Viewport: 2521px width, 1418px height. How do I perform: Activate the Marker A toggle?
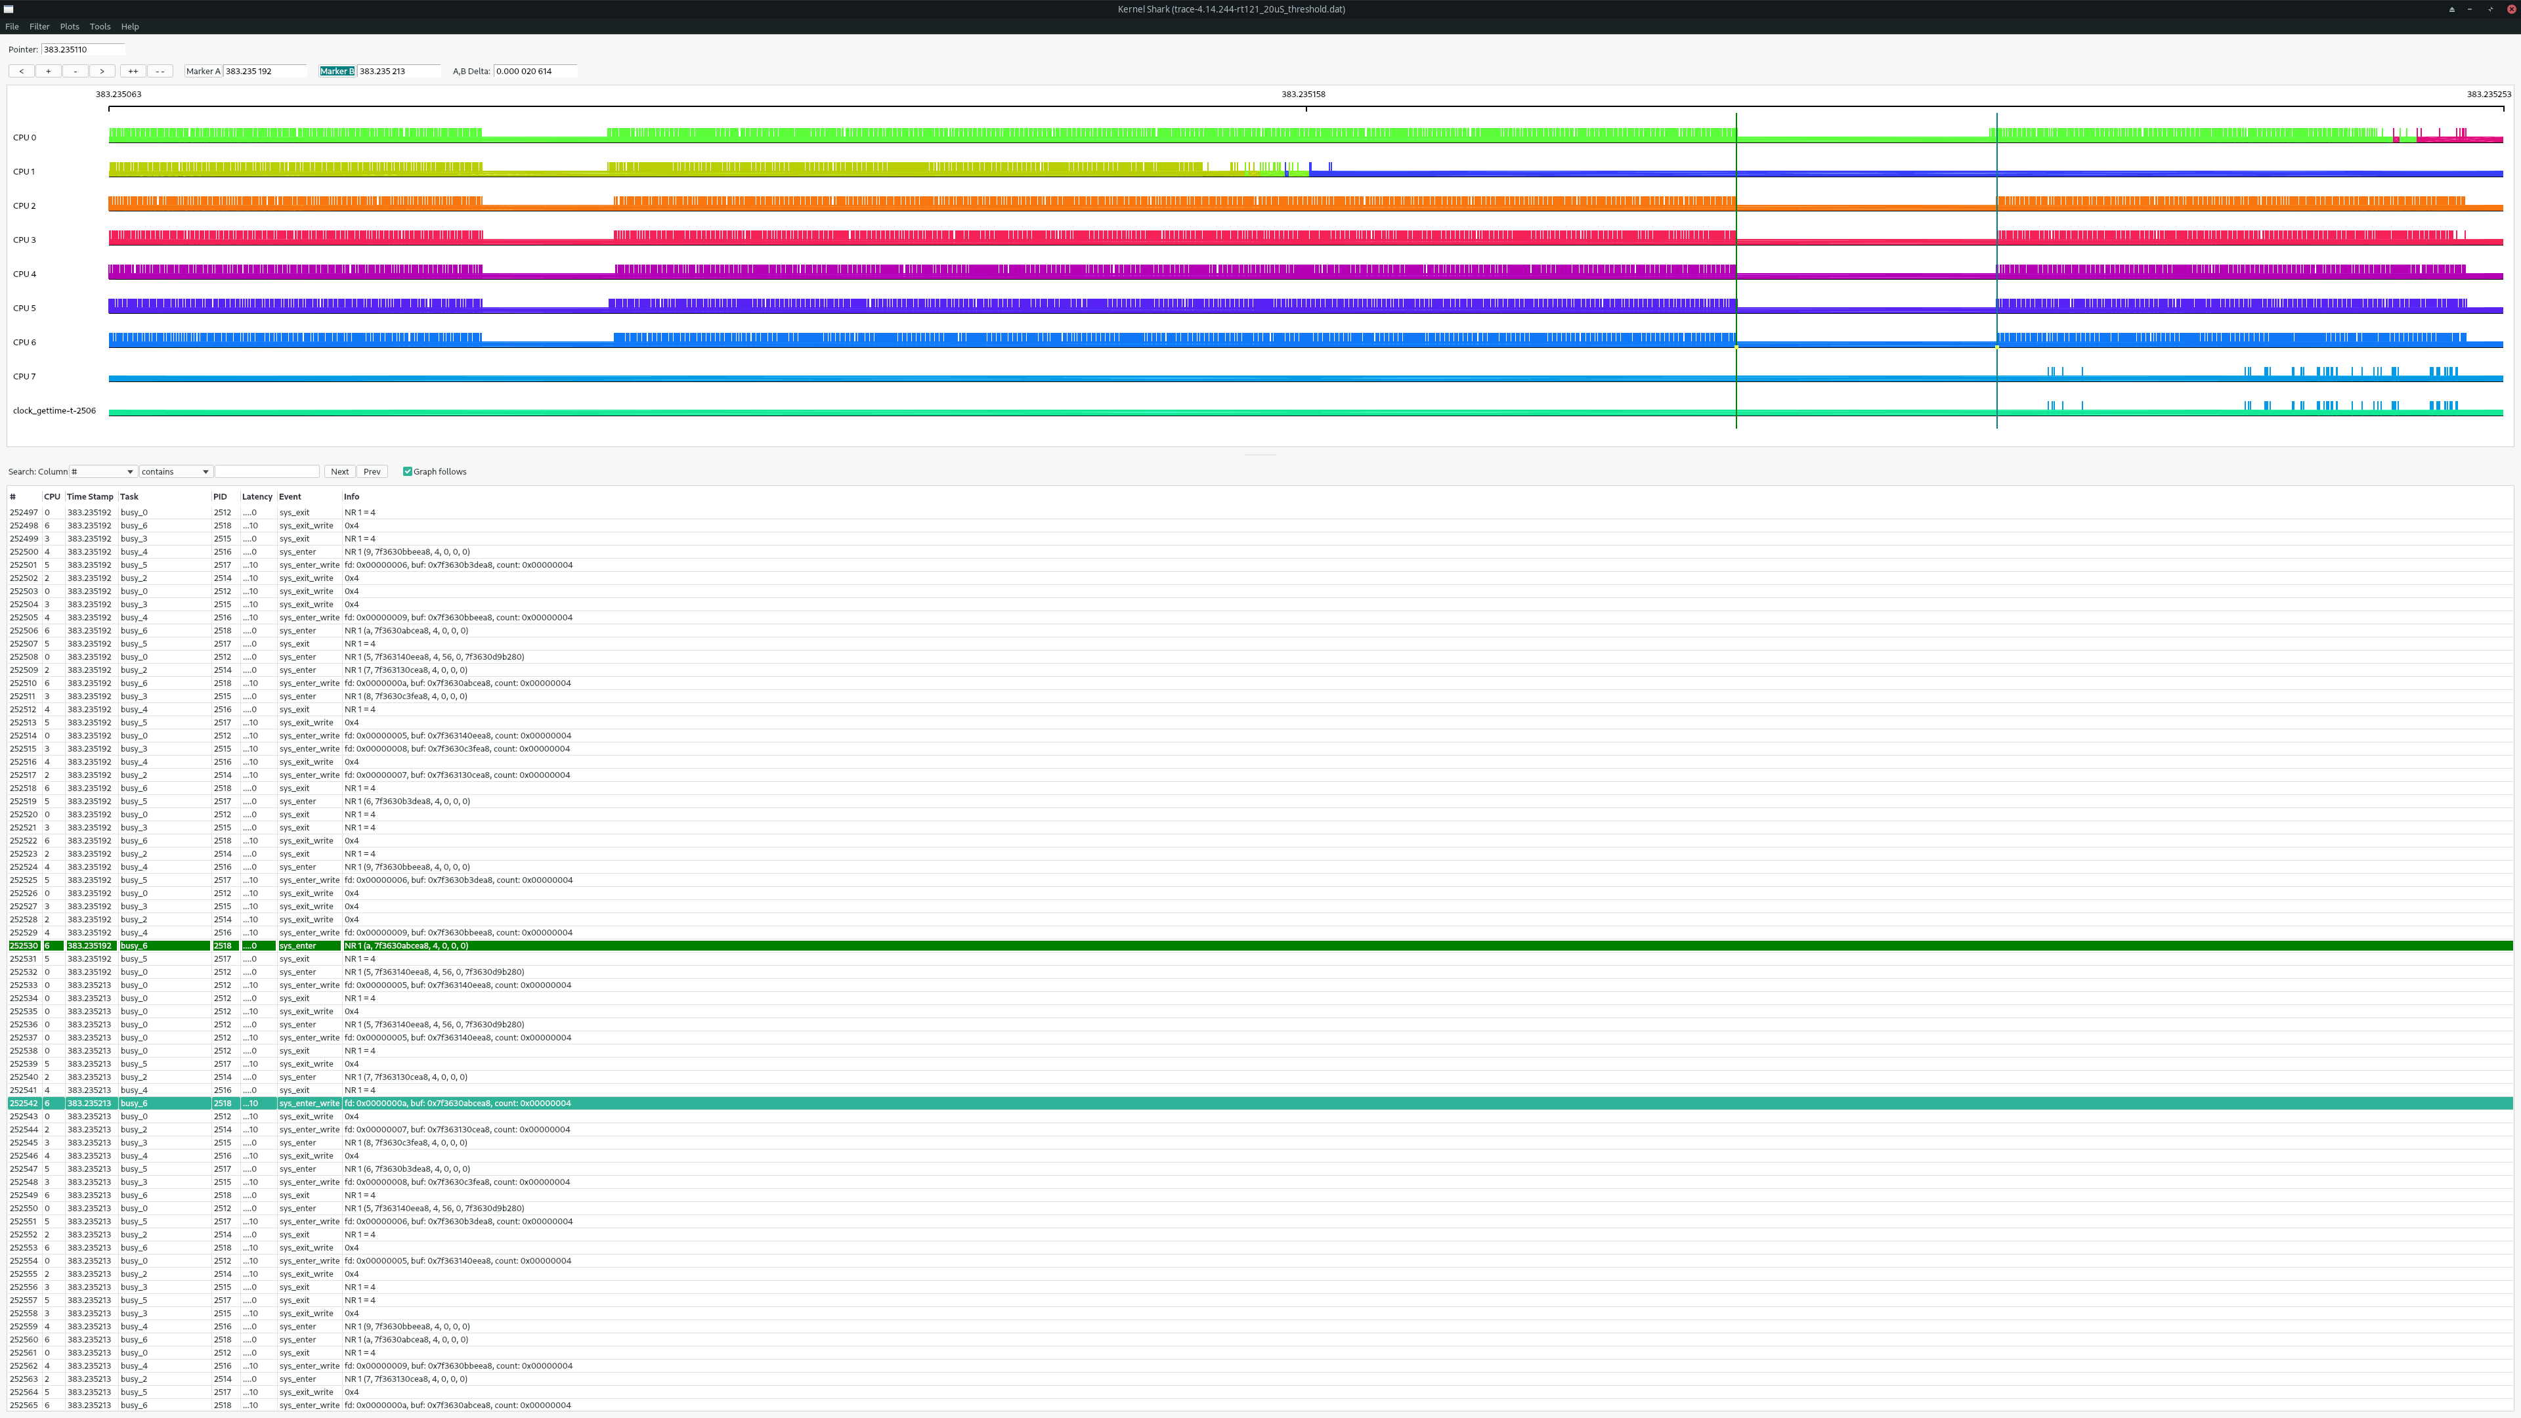203,70
